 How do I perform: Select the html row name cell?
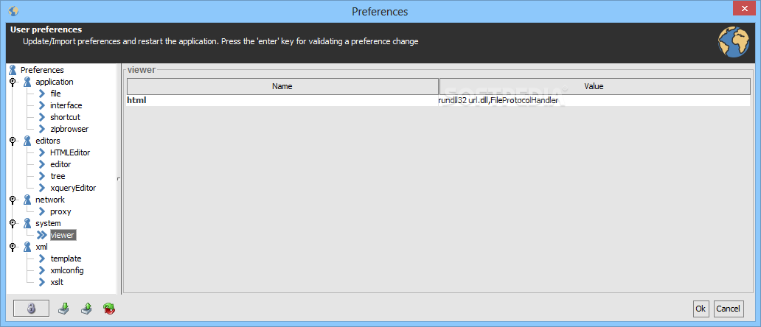click(x=282, y=100)
